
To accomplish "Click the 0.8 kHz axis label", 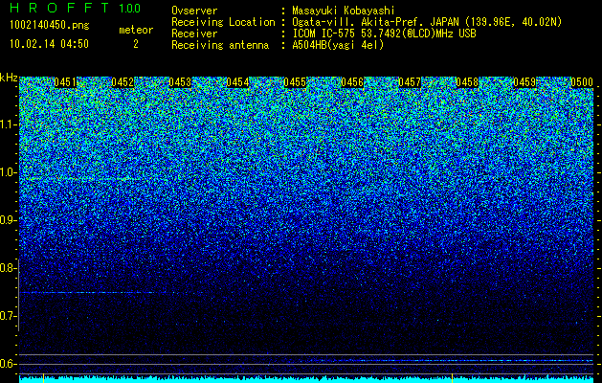I will [x=8, y=268].
